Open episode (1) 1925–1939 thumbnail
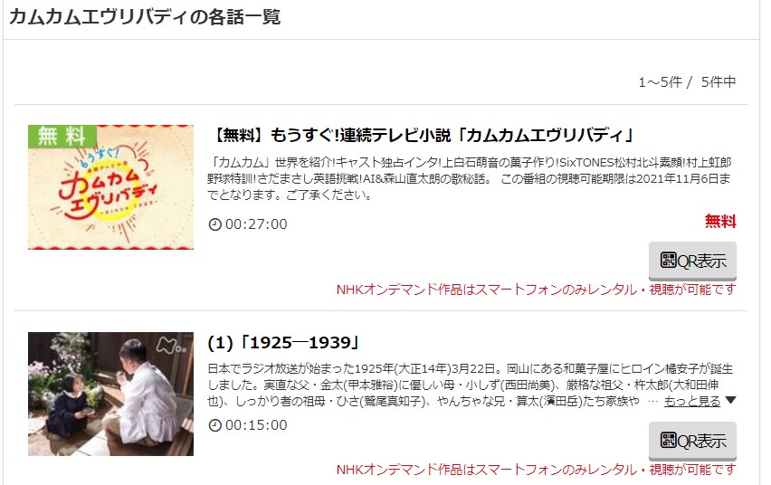 point(110,394)
